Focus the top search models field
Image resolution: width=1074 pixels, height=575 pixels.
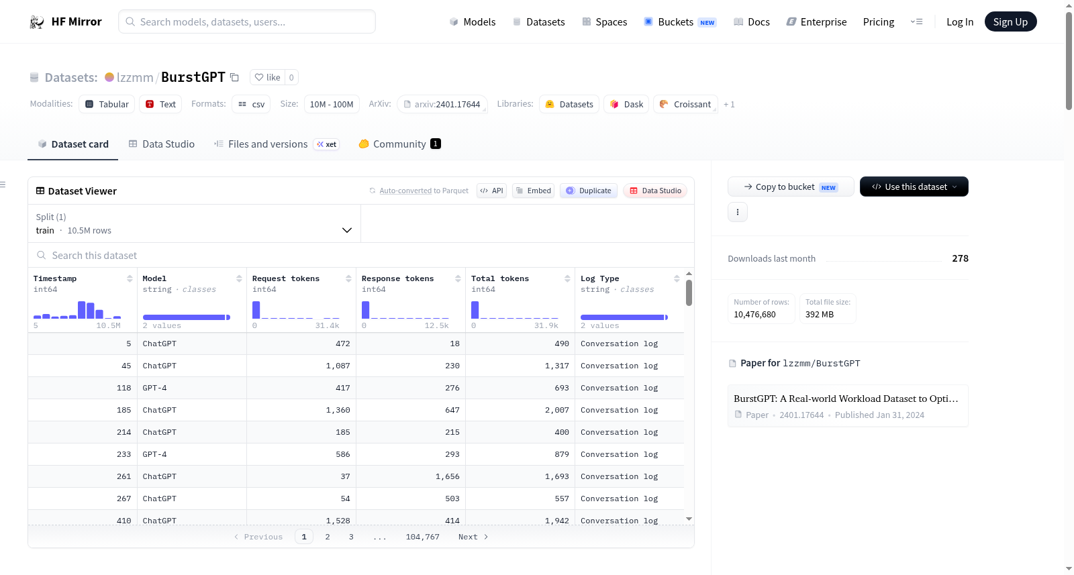[247, 21]
